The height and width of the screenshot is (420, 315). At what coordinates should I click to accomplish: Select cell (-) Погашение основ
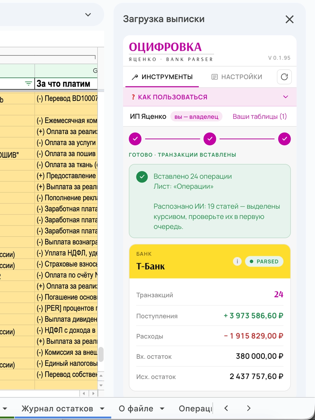click(66, 297)
